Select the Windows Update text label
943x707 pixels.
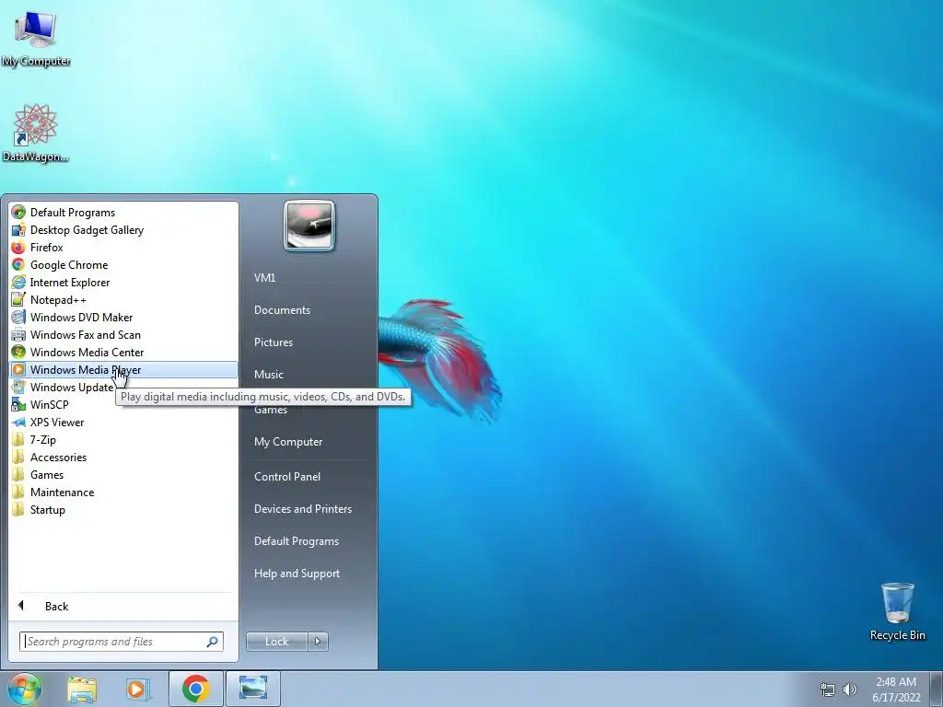pyautogui.click(x=72, y=388)
